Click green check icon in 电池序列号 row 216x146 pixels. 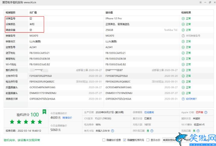(183, 82)
